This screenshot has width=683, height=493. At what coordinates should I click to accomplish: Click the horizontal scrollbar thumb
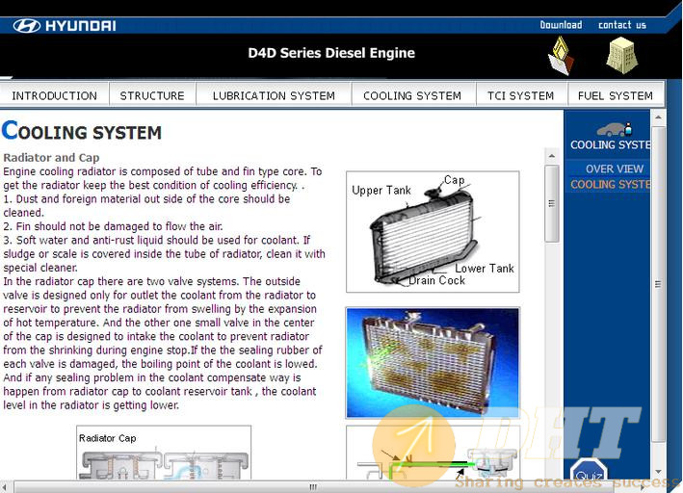tap(314, 487)
